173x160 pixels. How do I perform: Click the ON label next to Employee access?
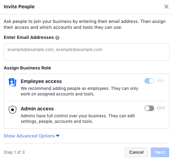point(160,81)
